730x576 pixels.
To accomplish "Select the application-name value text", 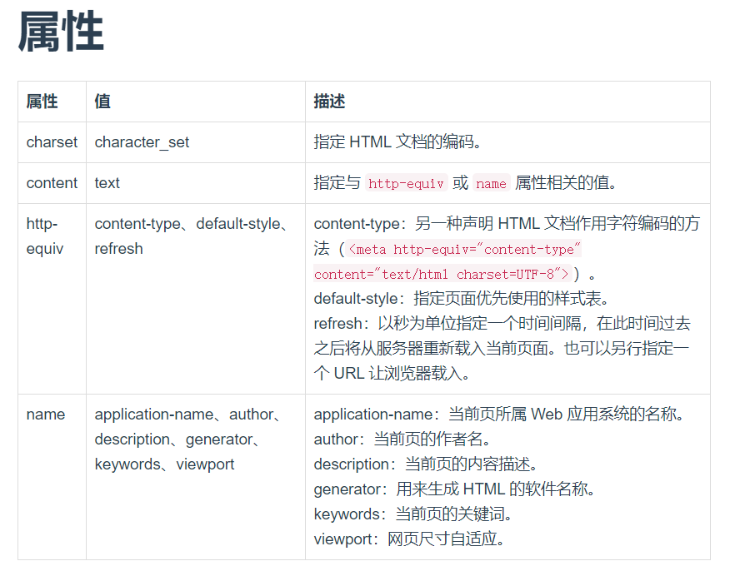I will coord(154,414).
